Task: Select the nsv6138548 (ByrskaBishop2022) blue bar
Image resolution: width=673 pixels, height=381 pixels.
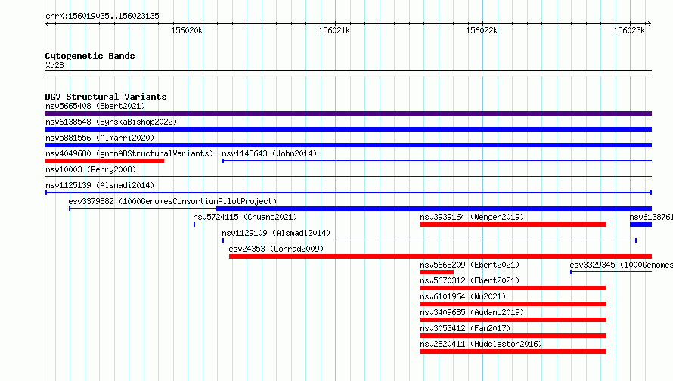Action: (x=348, y=129)
